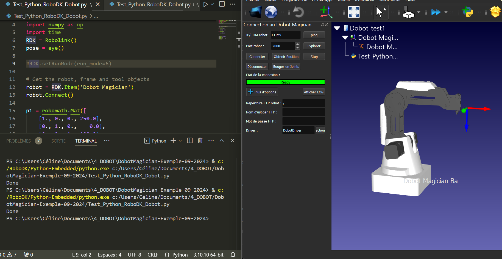
Task: Open the run file dropdown arrow
Action: (212, 4)
